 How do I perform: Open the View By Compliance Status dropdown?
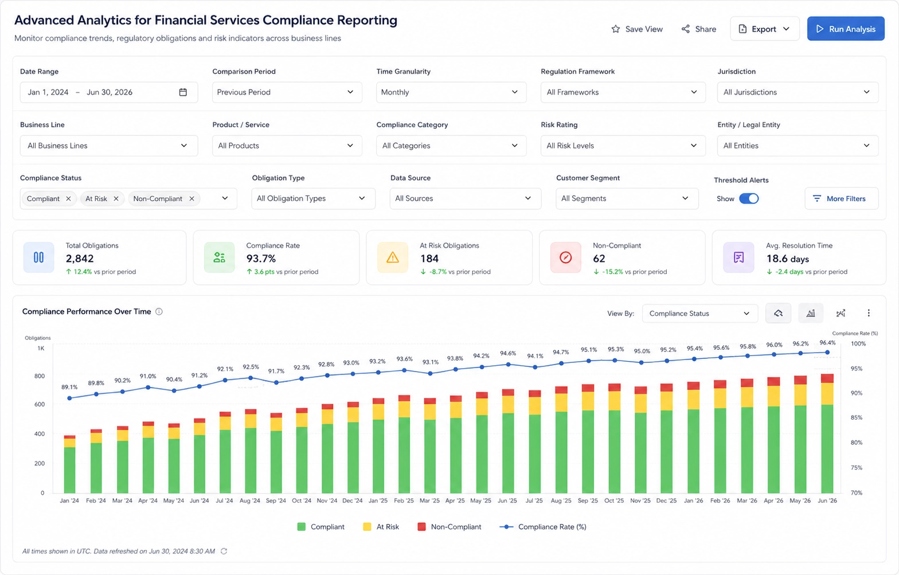pyautogui.click(x=699, y=314)
